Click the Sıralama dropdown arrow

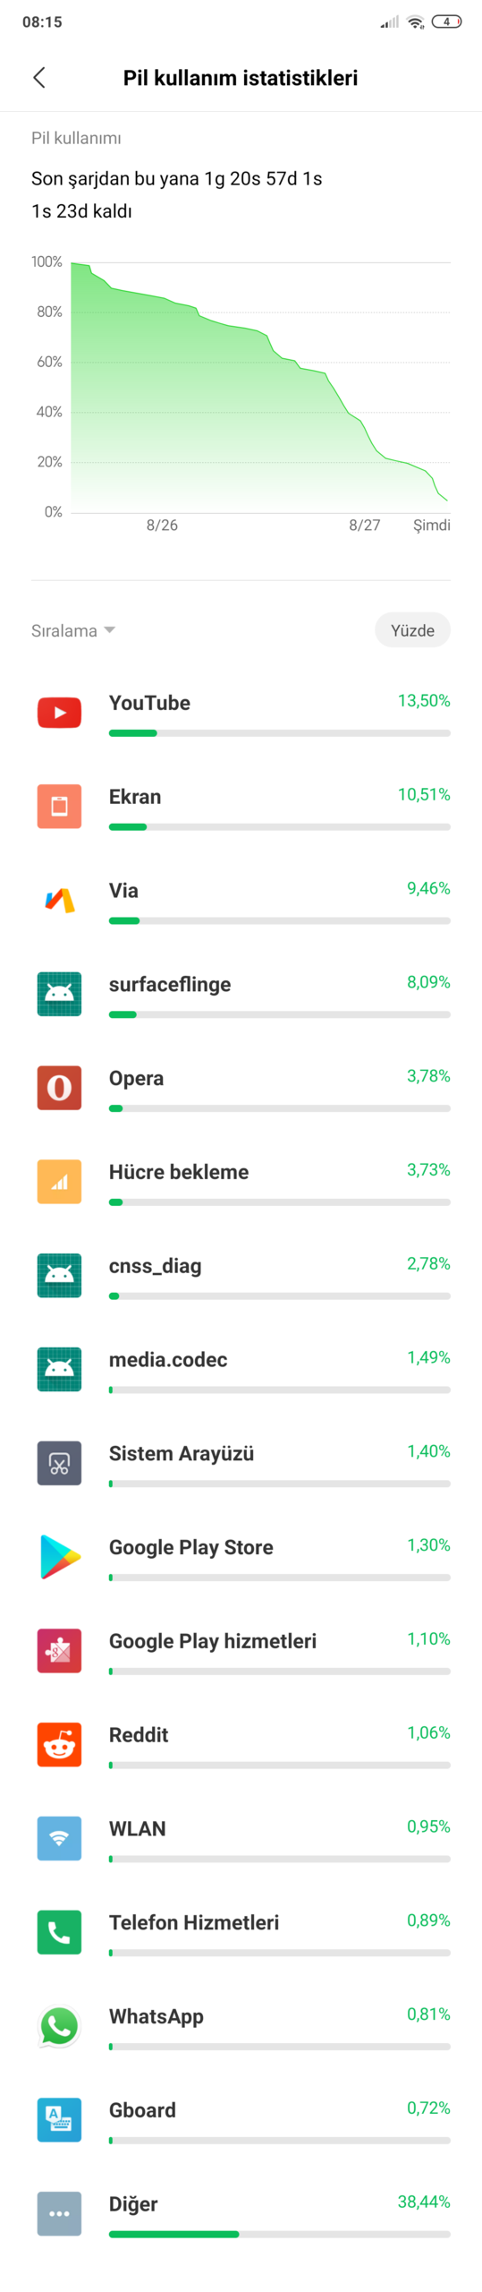point(110,630)
